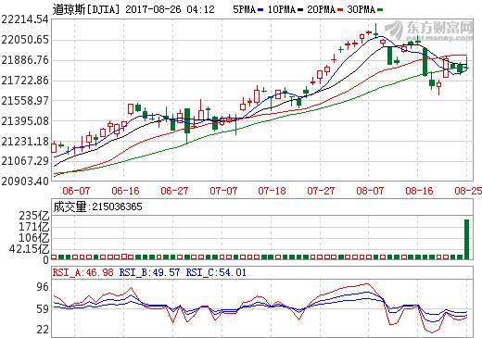Click the price axis label 21067.29
The width and height of the screenshot is (482, 338).
click(x=25, y=160)
